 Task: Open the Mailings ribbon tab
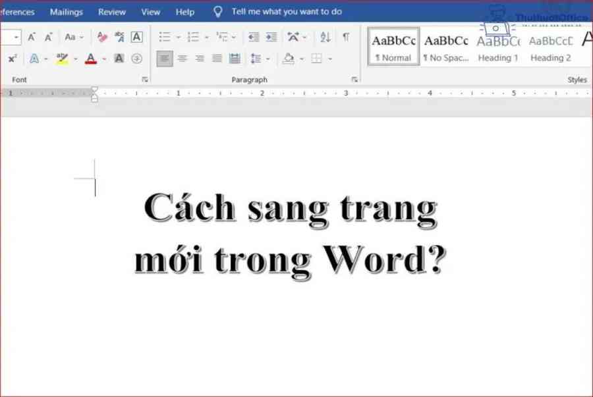tap(66, 12)
